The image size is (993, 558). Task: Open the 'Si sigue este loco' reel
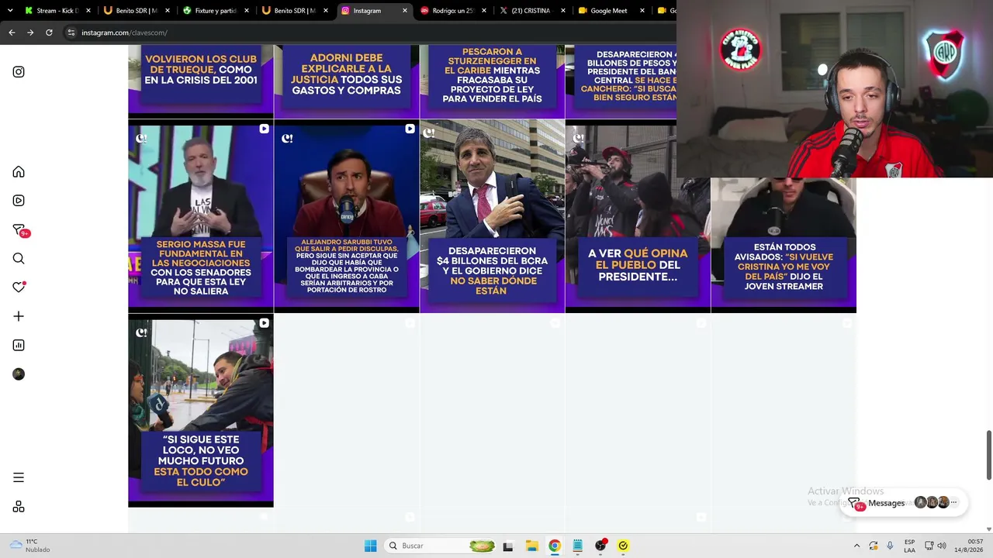pos(201,411)
